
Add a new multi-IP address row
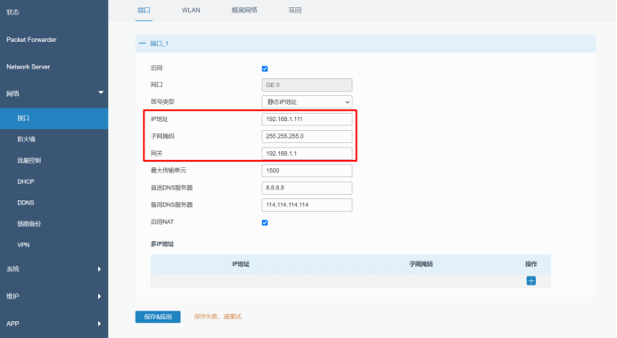click(531, 281)
